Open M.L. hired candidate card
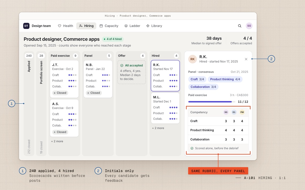 (x=165, y=108)
